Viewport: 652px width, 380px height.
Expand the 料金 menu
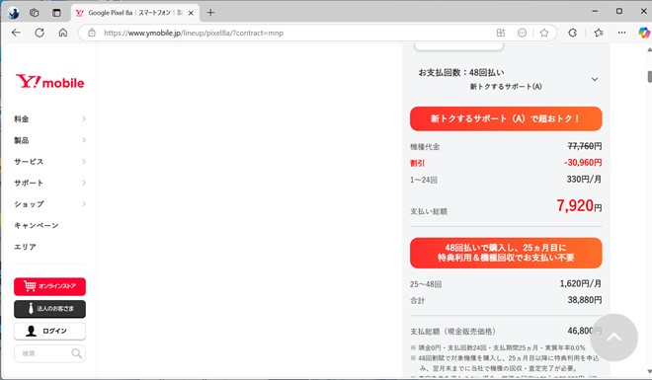pyautogui.click(x=50, y=118)
